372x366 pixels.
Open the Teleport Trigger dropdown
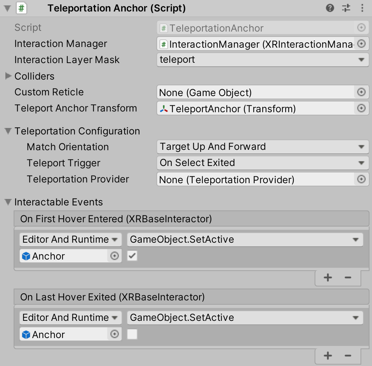point(263,163)
